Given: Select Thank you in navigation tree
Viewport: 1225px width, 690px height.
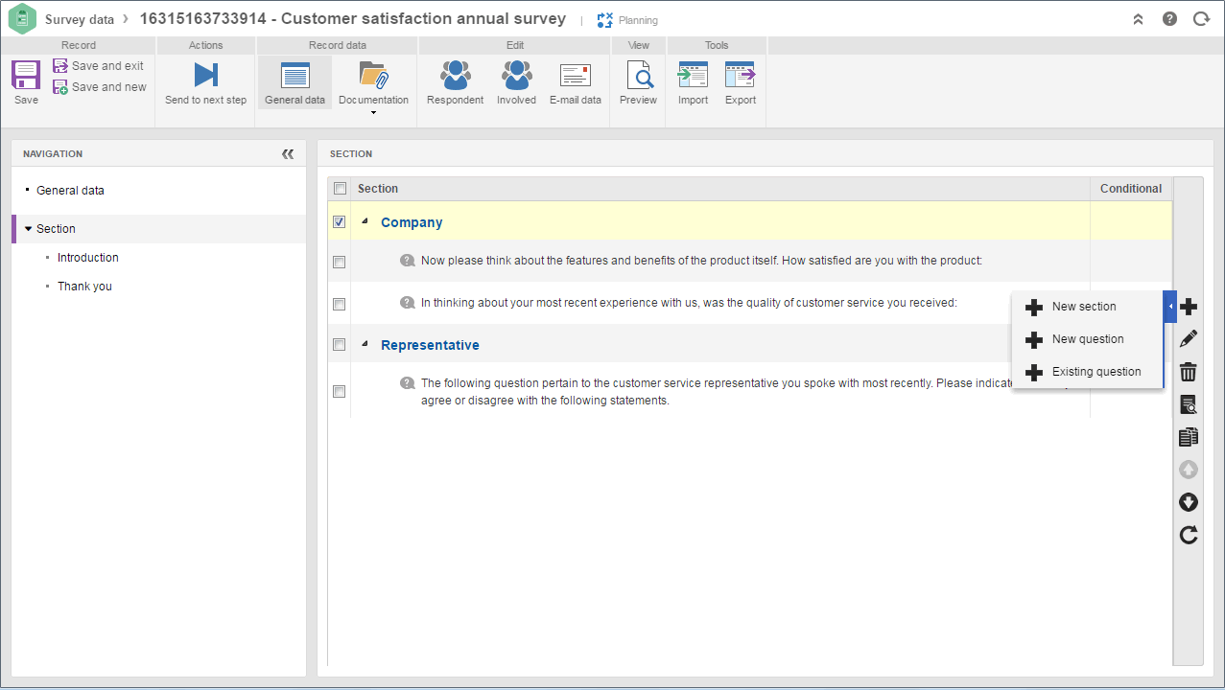Looking at the screenshot, I should (x=84, y=287).
